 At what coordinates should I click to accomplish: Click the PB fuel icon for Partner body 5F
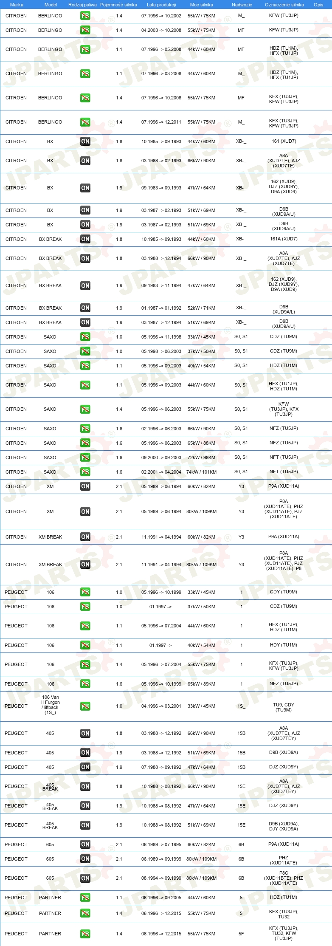point(85,934)
